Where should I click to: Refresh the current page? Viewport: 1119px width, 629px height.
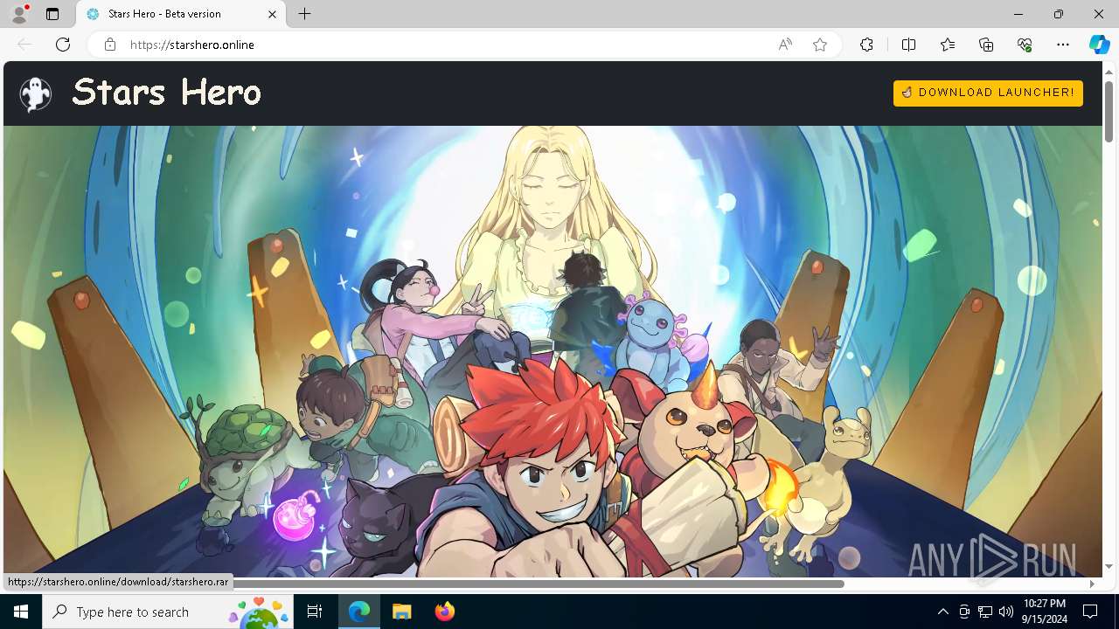pos(63,45)
